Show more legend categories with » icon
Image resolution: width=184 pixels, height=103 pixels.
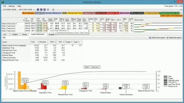coord(181,13)
